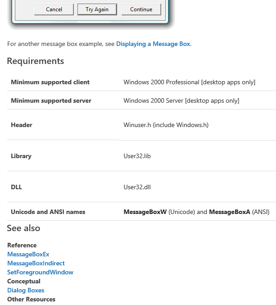This screenshot has height=305, width=276.
Task: Click the Unicode and ANSI names label
Action: (x=48, y=212)
